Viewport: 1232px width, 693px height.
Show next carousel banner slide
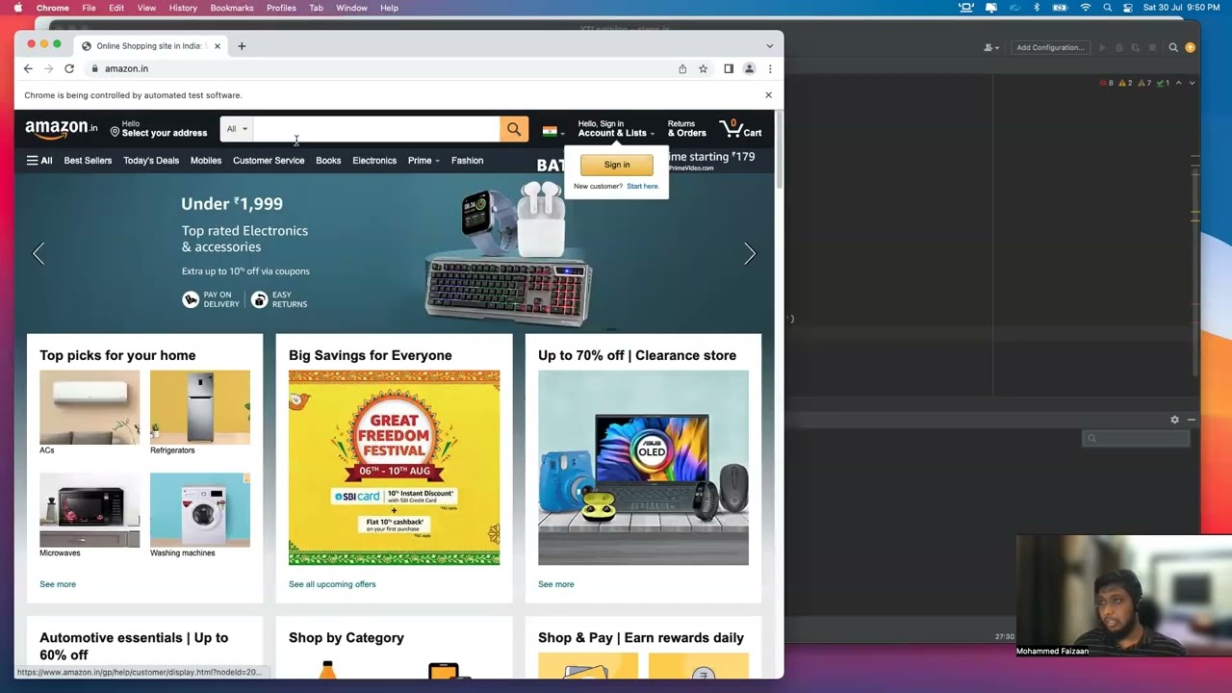coord(750,253)
